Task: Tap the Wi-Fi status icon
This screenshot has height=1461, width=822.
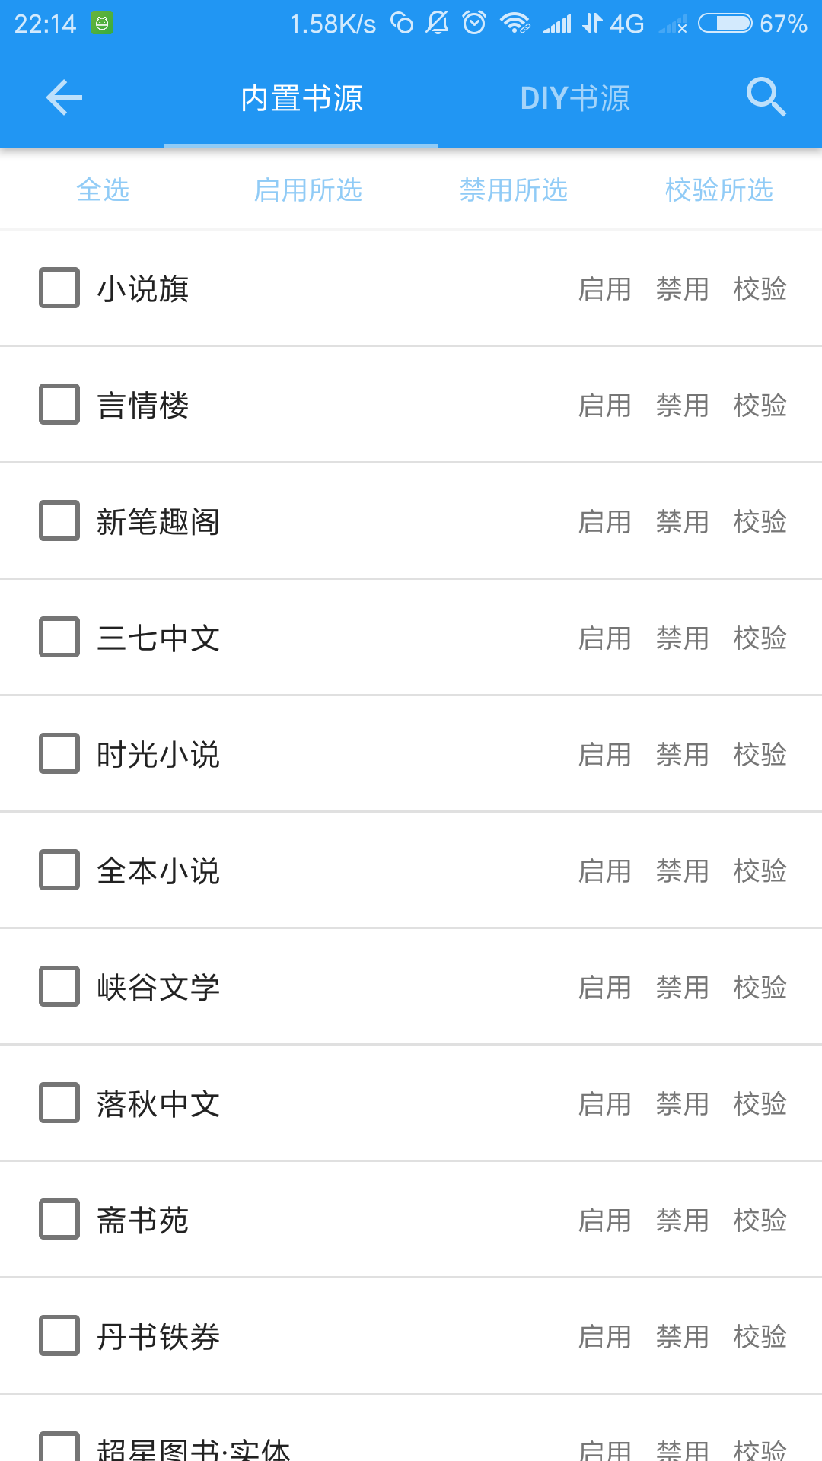Action: pyautogui.click(x=515, y=23)
